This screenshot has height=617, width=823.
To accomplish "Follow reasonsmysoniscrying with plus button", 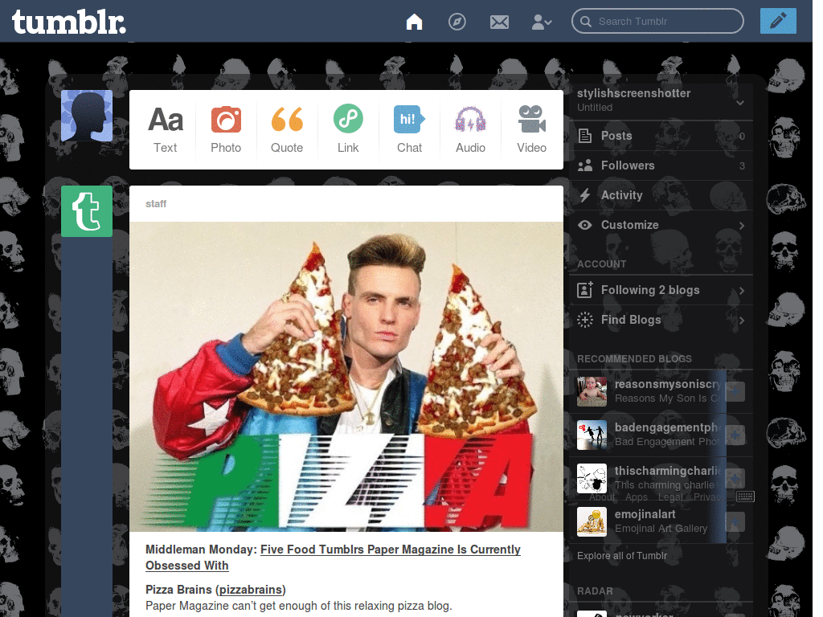I will tap(735, 391).
